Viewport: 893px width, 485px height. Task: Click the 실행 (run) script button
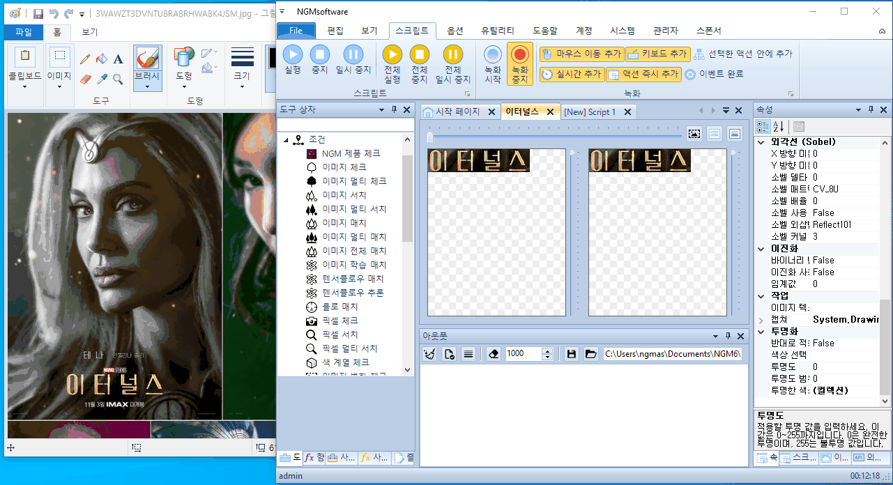(x=293, y=59)
